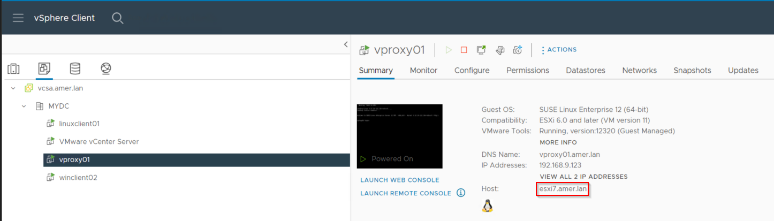Select winclient02 virtual machine
The width and height of the screenshot is (774, 221).
[x=78, y=177]
